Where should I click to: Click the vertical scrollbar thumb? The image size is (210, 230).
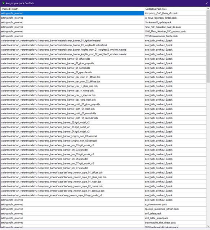click(208, 46)
